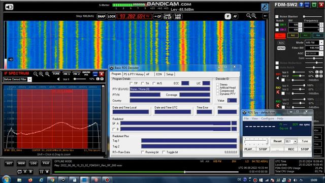Toggle the TP checkbox in RDS Decoder

(131, 83)
